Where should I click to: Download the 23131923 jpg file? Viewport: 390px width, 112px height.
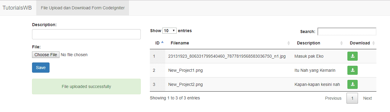(353, 56)
